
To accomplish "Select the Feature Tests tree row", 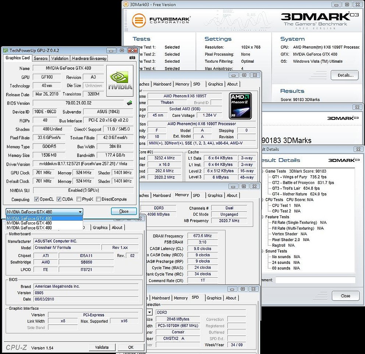I will (277, 217).
